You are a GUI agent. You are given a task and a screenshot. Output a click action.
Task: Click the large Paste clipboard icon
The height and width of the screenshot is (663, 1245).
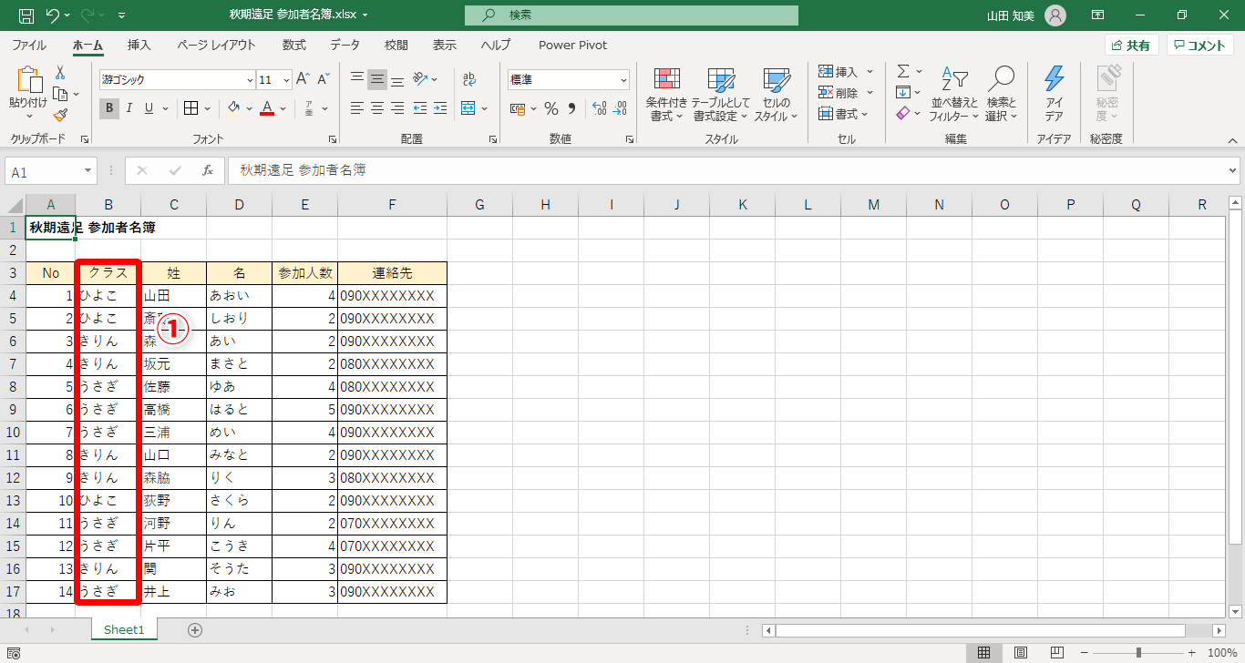tap(28, 80)
